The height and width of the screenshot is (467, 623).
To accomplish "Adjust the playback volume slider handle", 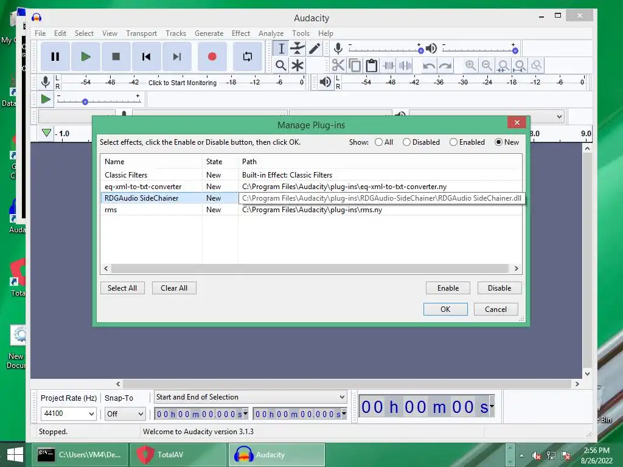I will (x=515, y=51).
